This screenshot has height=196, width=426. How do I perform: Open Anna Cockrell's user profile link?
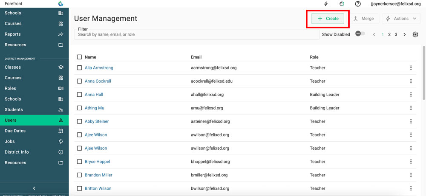coord(98,81)
